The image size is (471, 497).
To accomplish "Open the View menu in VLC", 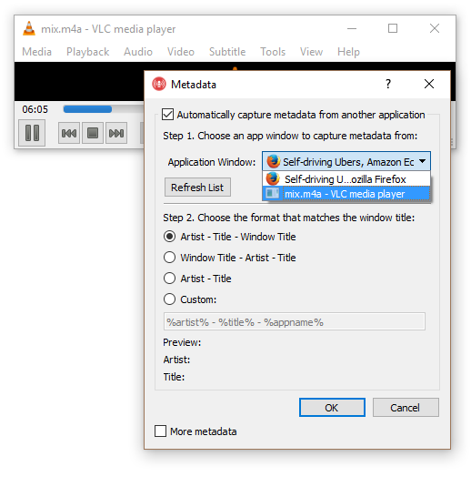I will 311,52.
